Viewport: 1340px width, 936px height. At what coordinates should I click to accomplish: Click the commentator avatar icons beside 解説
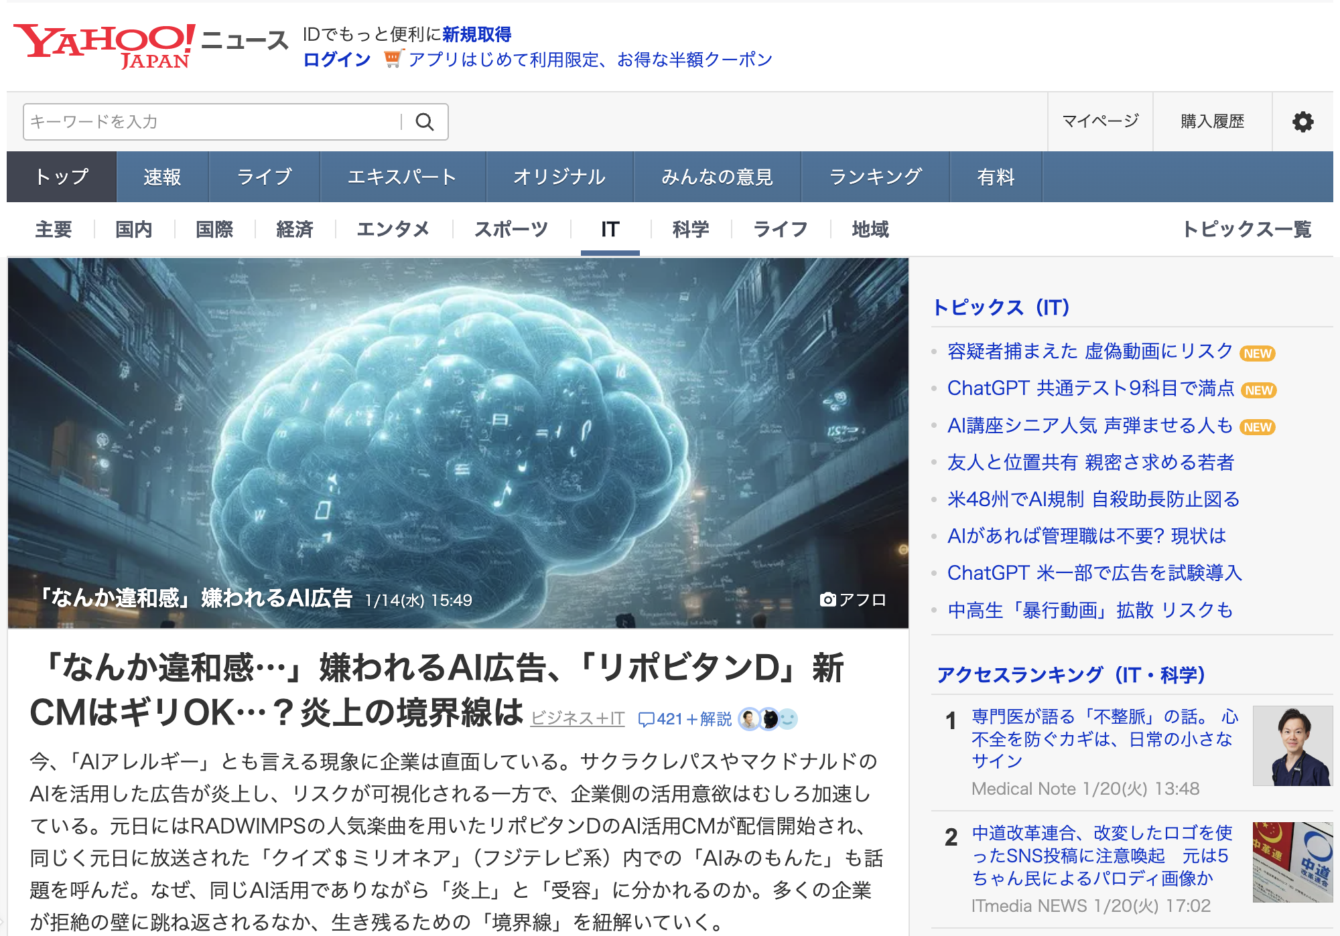[768, 719]
